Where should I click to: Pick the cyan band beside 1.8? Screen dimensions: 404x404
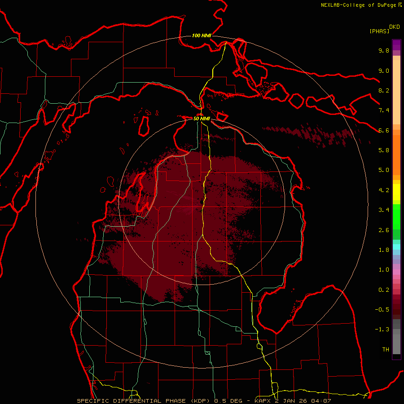[x=396, y=247]
